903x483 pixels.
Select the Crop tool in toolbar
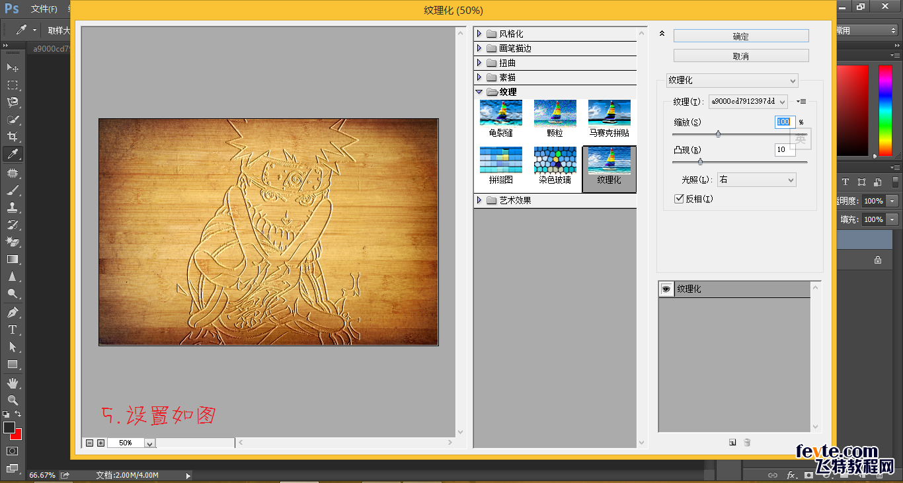click(x=12, y=137)
